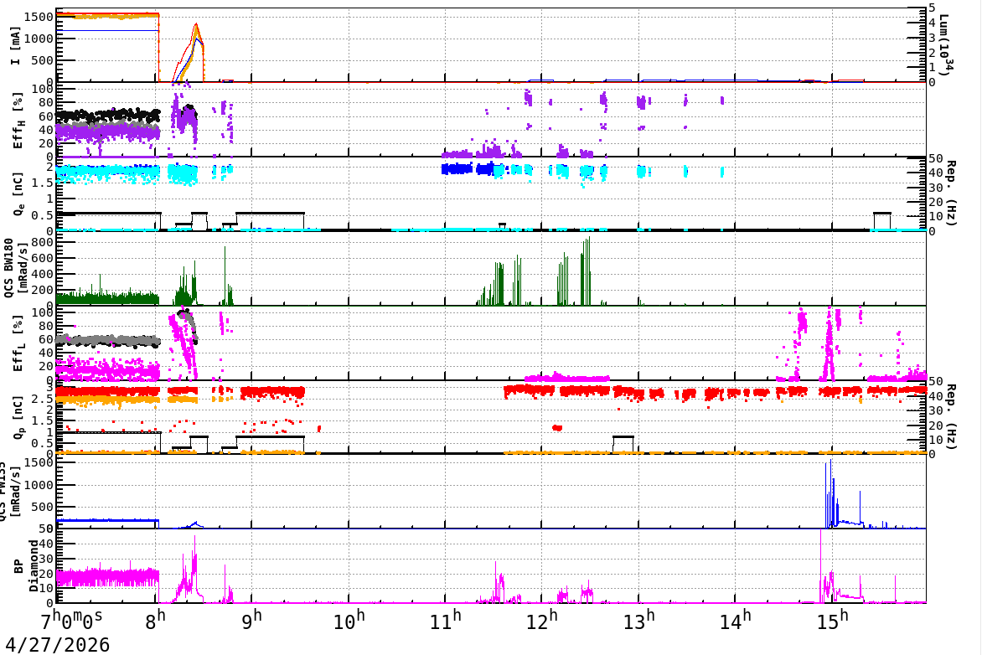
Task: Click the 15h time axis label
Action: (x=834, y=621)
